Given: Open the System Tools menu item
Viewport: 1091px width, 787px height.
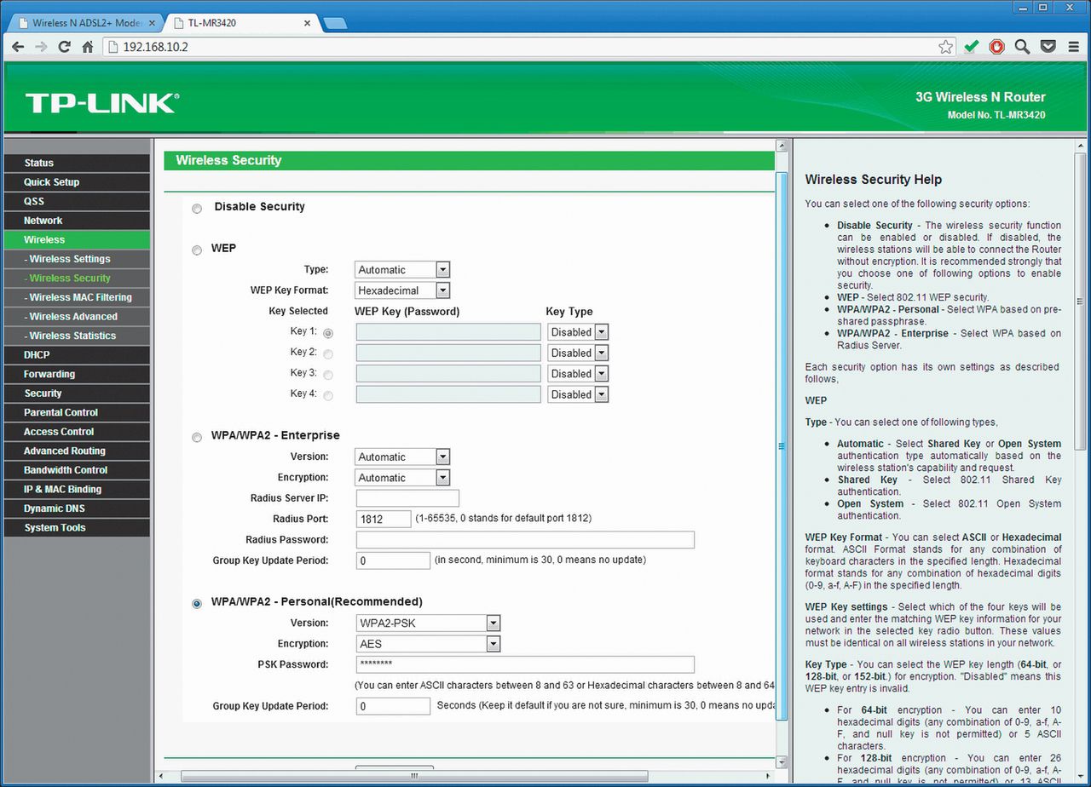Looking at the screenshot, I should tap(77, 527).
